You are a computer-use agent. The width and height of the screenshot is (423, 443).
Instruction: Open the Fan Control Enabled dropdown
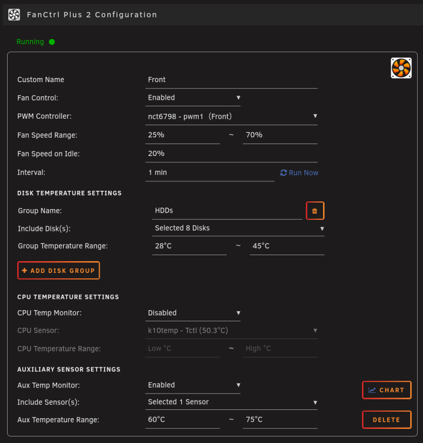coord(193,97)
